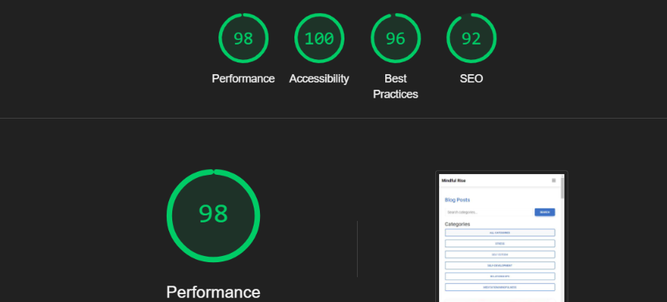This screenshot has width=667, height=302.
Task: Select the All Categories filter button
Action: [x=499, y=233]
